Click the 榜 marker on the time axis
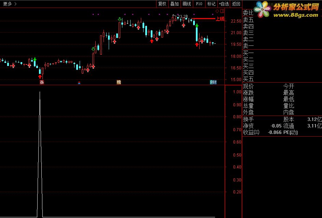Screen dimensions: 322x218 (x=119, y=82)
